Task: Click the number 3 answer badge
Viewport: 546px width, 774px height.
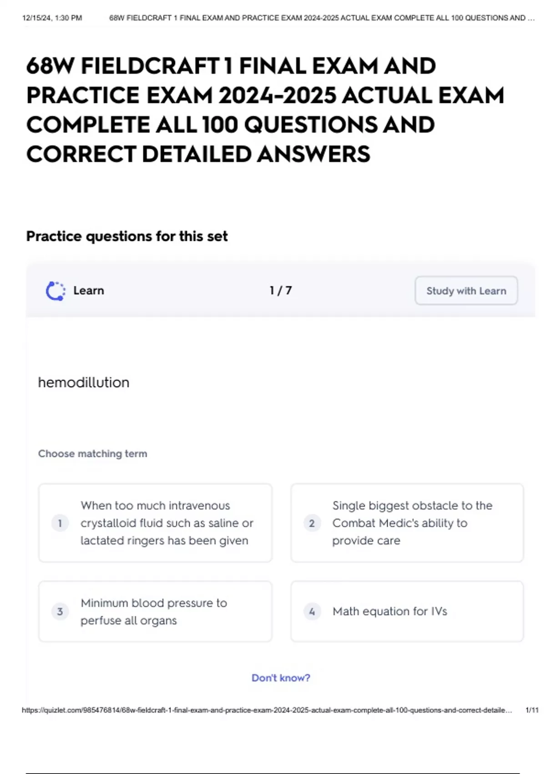Action: pos(60,611)
